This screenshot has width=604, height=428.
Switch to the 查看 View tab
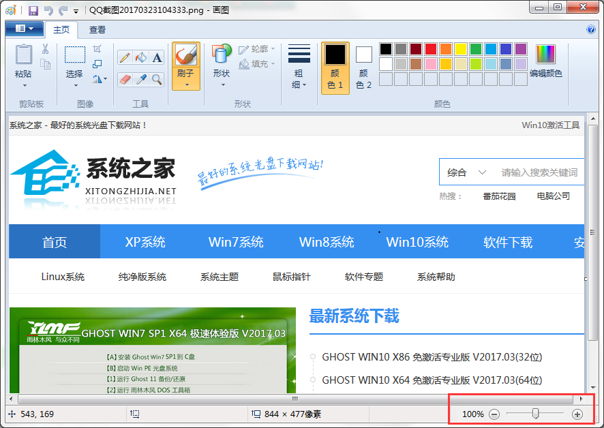coord(96,29)
